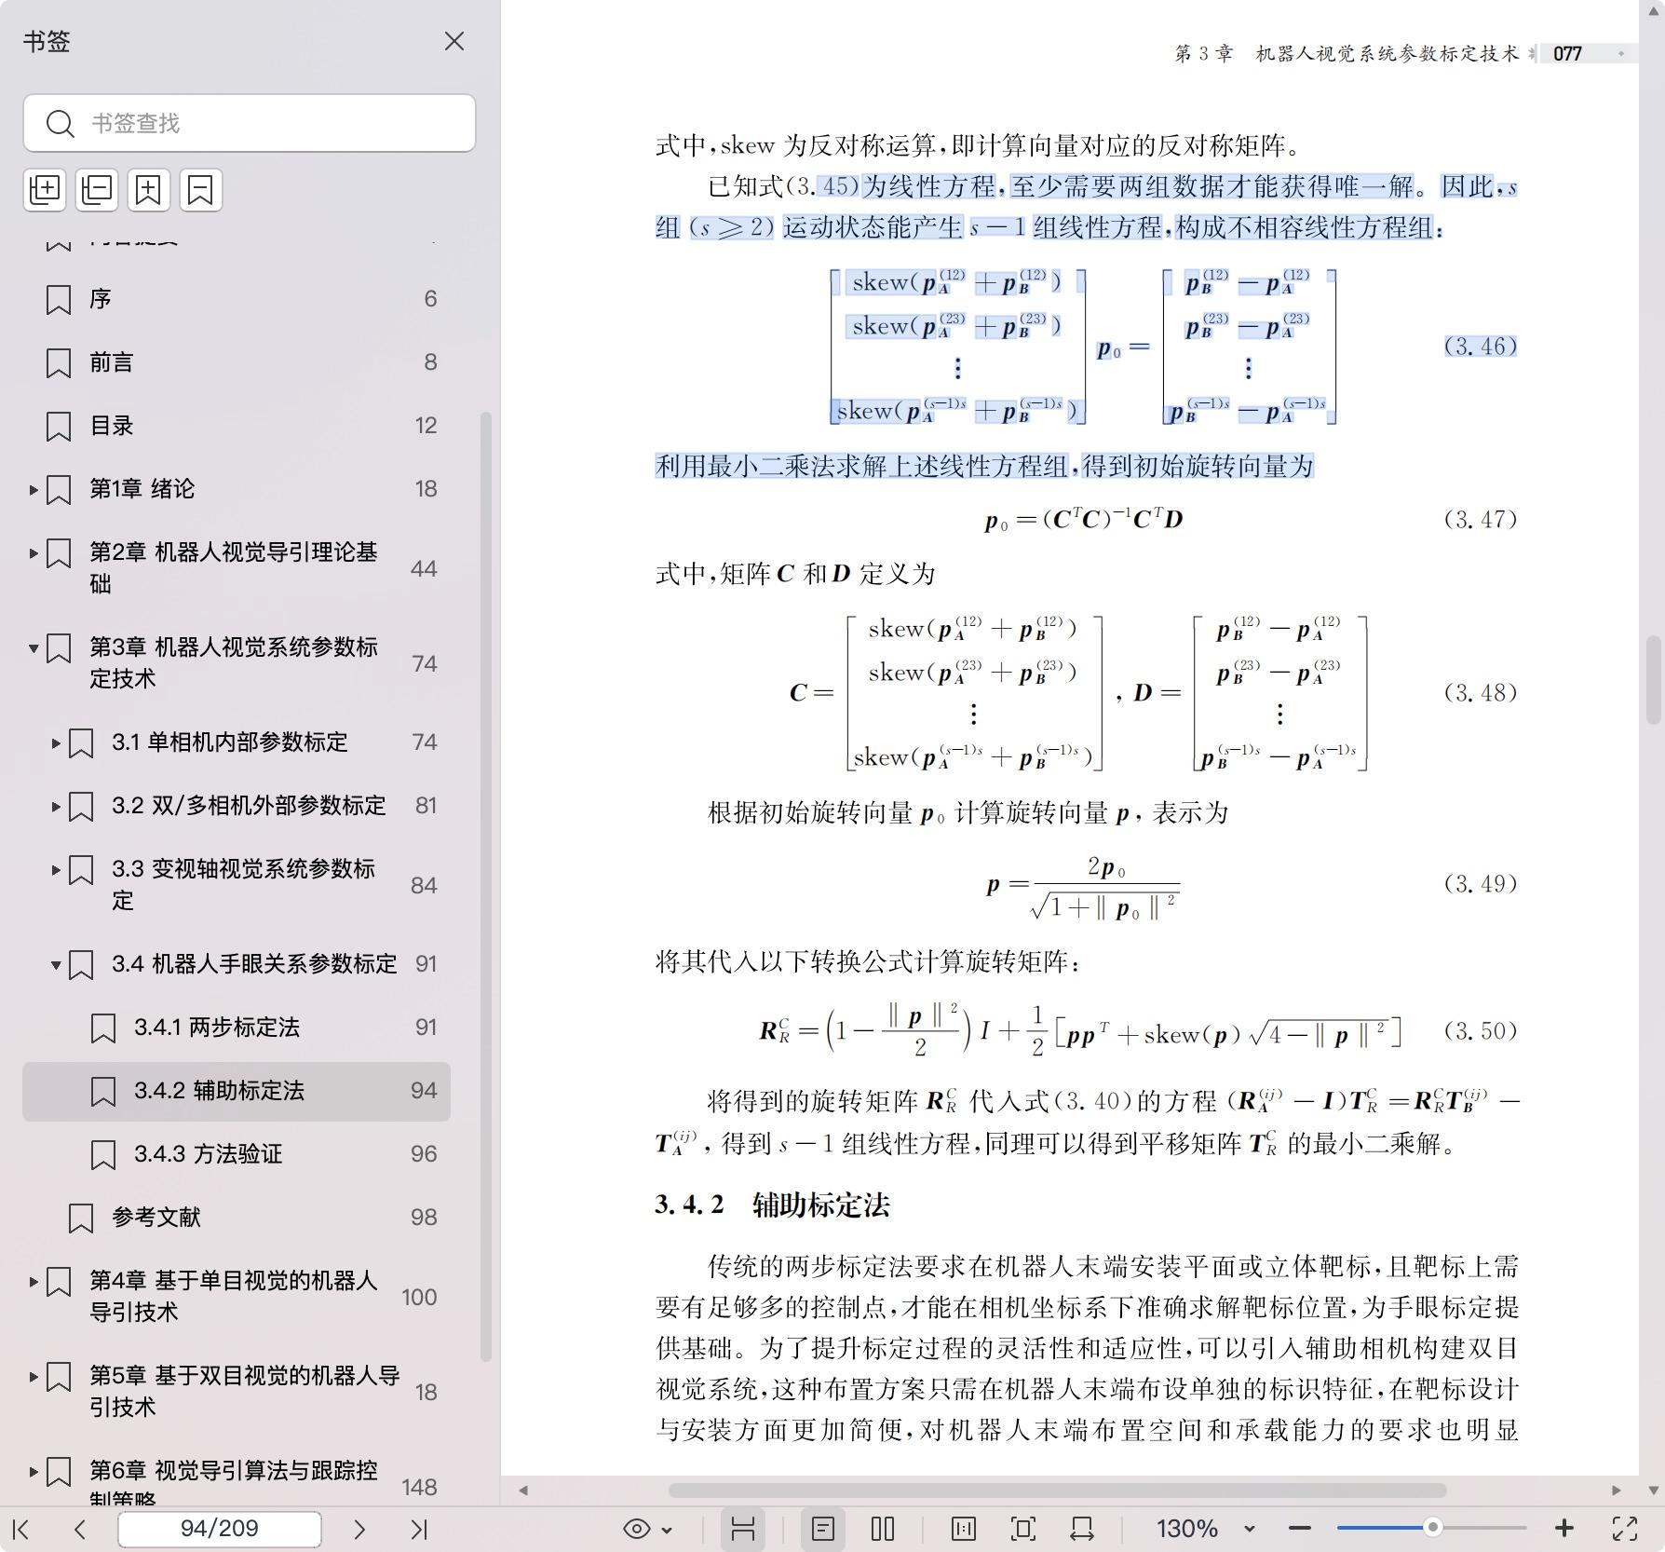This screenshot has height=1552, width=1665.
Task: Expand 第1章 绪论 chapter
Action: [x=34, y=489]
